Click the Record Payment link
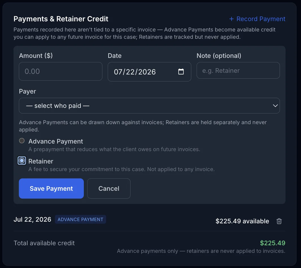Screen dimensions: 301x268 coord(257,19)
